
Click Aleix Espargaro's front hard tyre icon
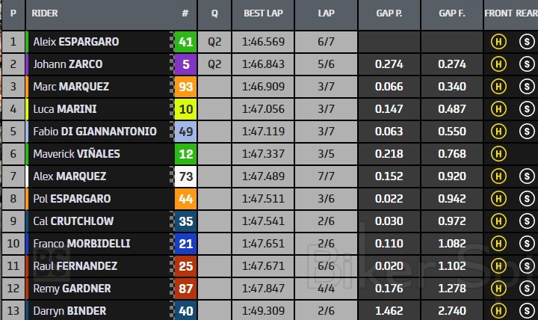tap(498, 42)
